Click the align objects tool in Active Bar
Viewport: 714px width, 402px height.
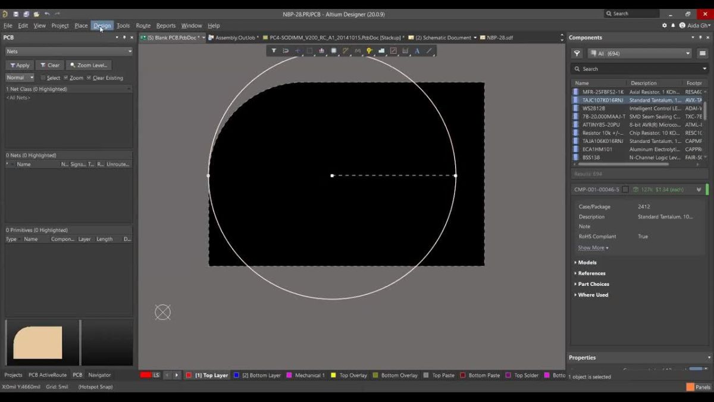pos(321,51)
